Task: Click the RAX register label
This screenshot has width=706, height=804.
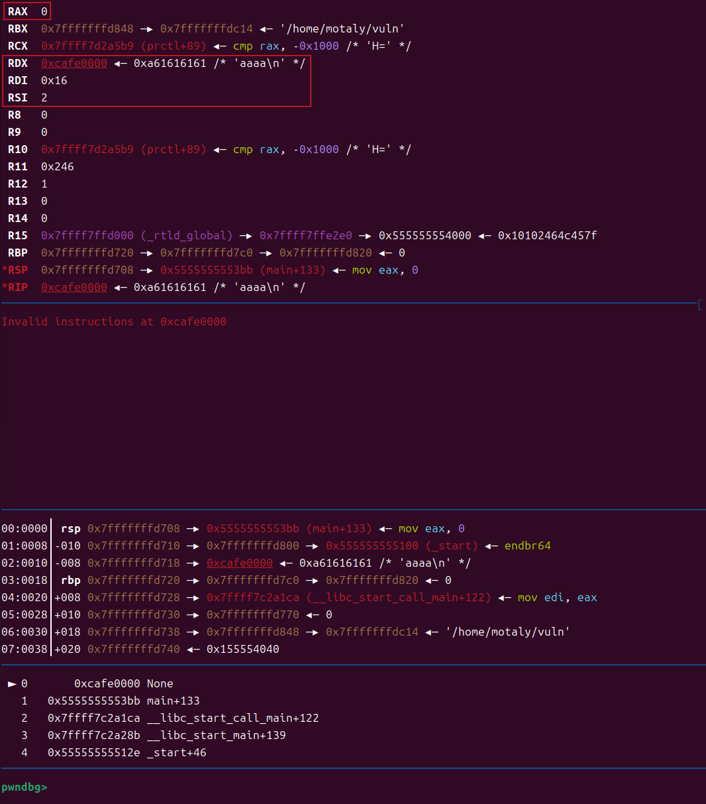Action: [x=18, y=11]
